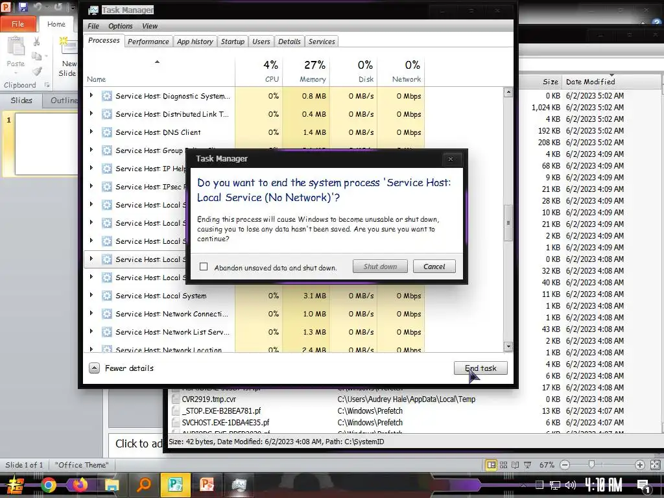Open the magnifier search app on taskbar
Image resolution: width=664 pixels, height=498 pixels.
(x=144, y=484)
